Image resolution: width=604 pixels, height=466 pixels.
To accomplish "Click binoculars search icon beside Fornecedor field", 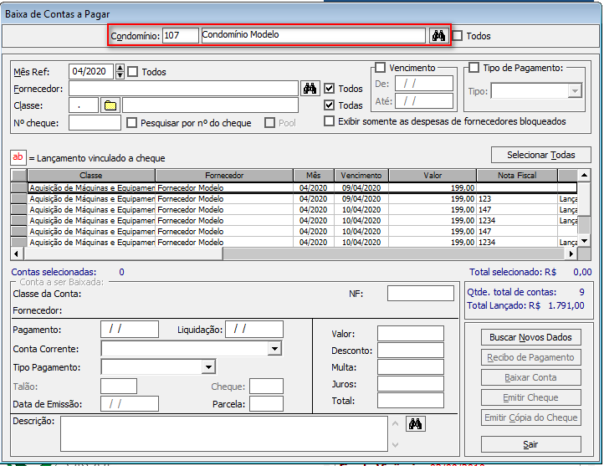I will coord(310,88).
